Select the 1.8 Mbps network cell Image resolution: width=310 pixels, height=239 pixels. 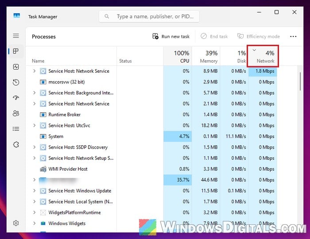[x=263, y=71]
